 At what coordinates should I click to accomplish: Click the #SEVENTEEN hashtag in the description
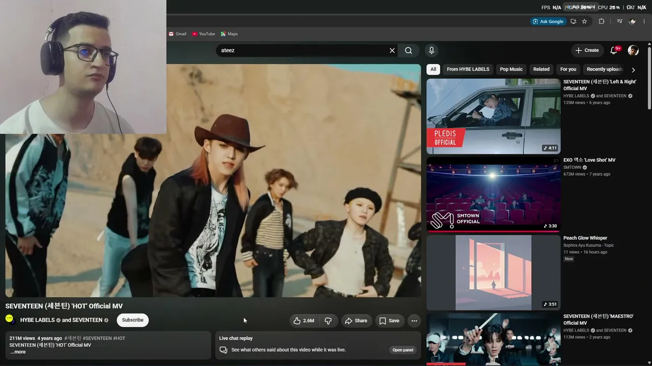pyautogui.click(x=97, y=339)
